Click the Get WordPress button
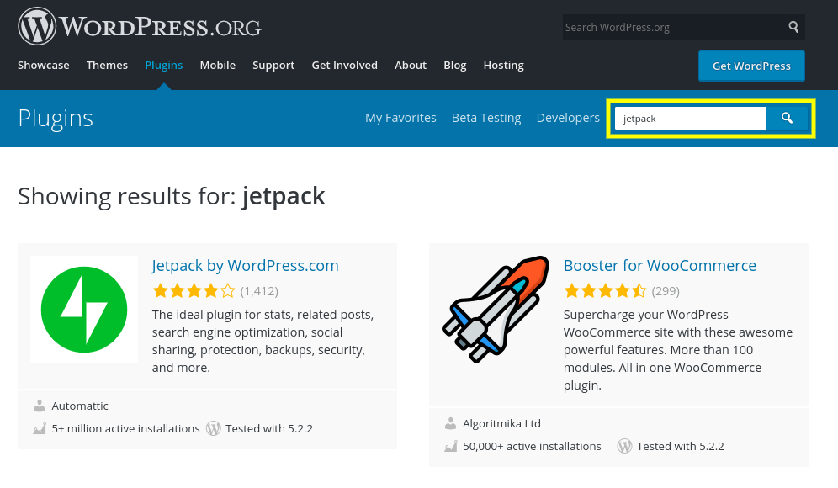The width and height of the screenshot is (838, 488). [750, 66]
